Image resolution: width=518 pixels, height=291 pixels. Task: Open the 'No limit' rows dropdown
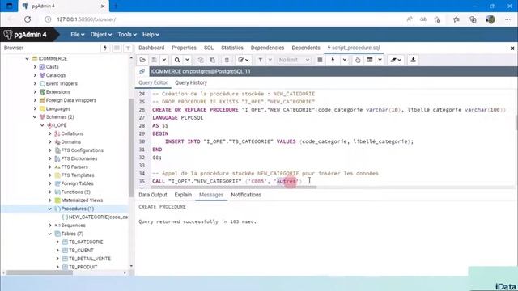click(x=294, y=60)
